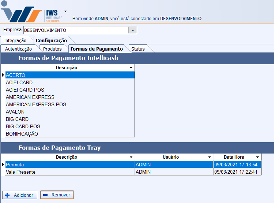The image size is (275, 203).
Task: Select the AMERICAN EXPRESS POS row
Action: (70, 104)
